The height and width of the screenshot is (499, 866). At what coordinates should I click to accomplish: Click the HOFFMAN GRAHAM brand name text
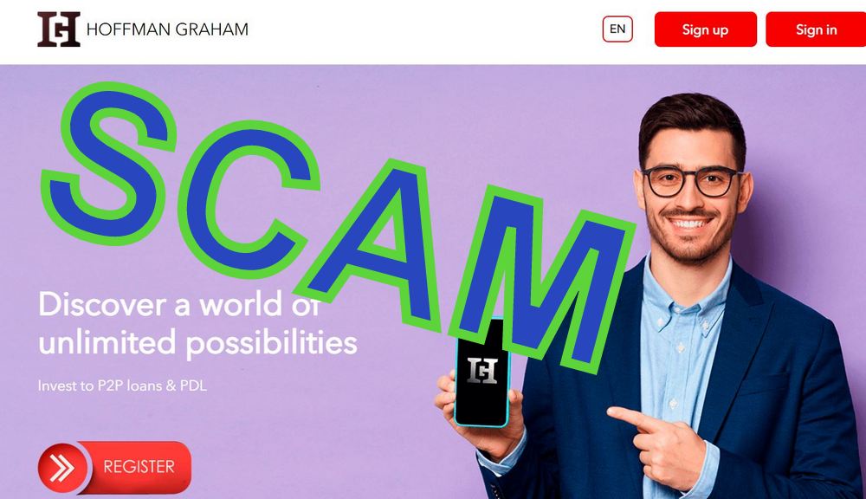(x=167, y=29)
